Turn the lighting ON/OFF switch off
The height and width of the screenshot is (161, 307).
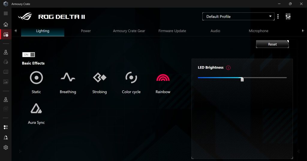pos(28,55)
